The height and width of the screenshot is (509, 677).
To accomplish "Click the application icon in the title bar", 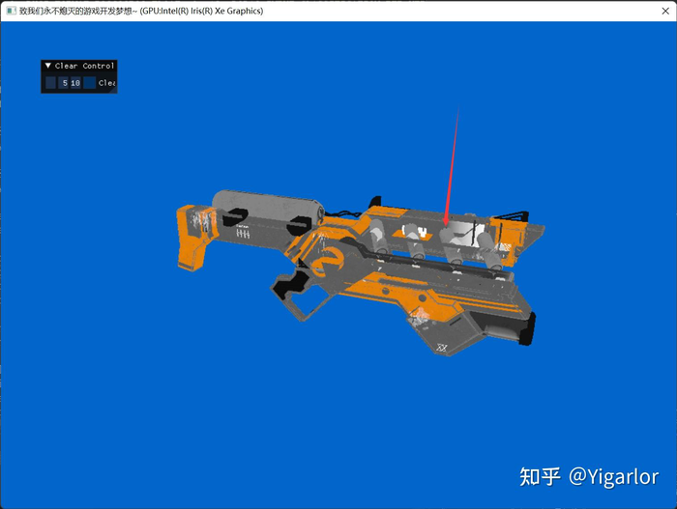I will (x=10, y=10).
